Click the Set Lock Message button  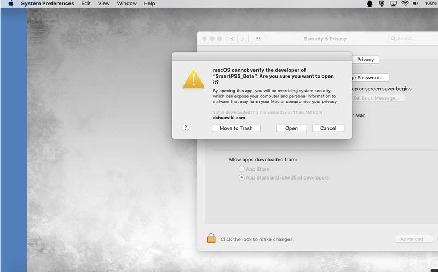(378, 98)
